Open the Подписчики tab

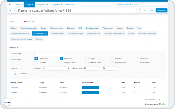tap(108, 28)
